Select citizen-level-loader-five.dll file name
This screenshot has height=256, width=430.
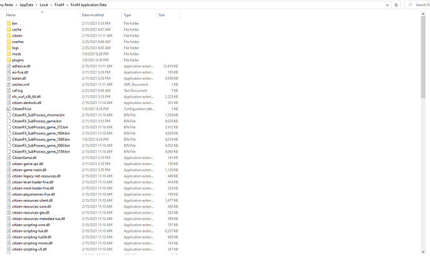pyautogui.click(x=32, y=182)
